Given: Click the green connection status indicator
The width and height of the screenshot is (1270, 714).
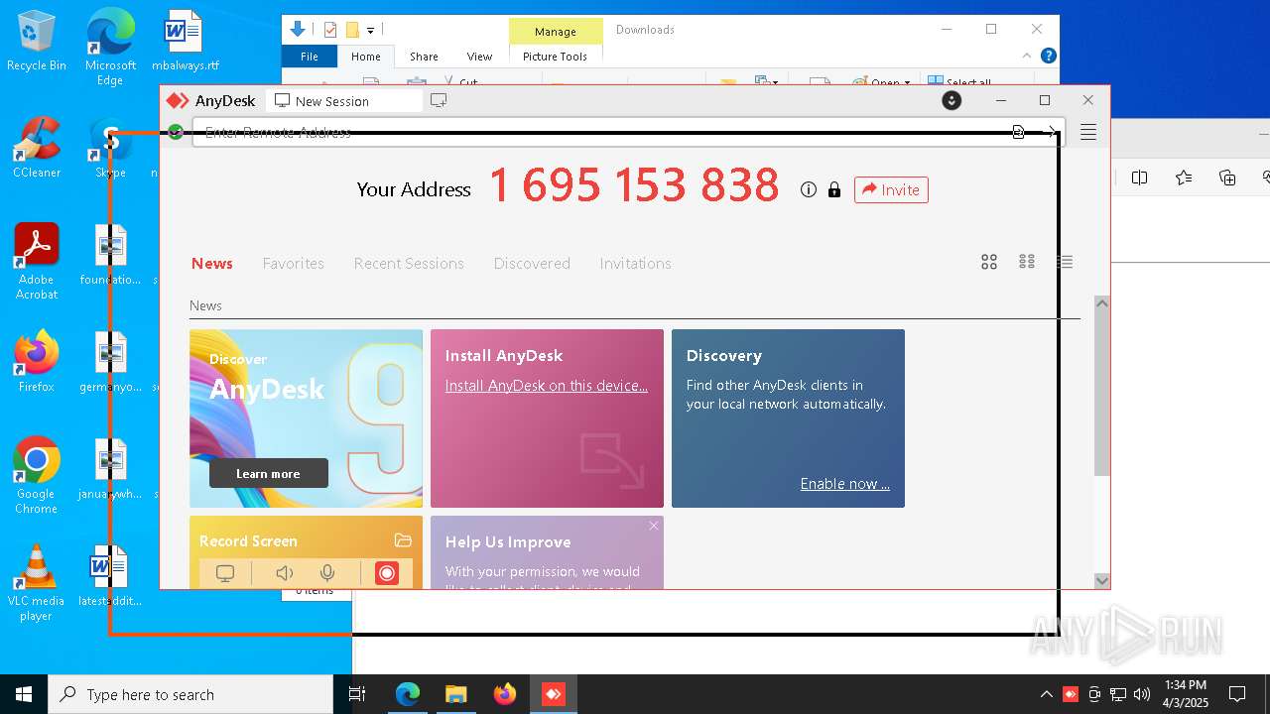Looking at the screenshot, I should [x=176, y=132].
